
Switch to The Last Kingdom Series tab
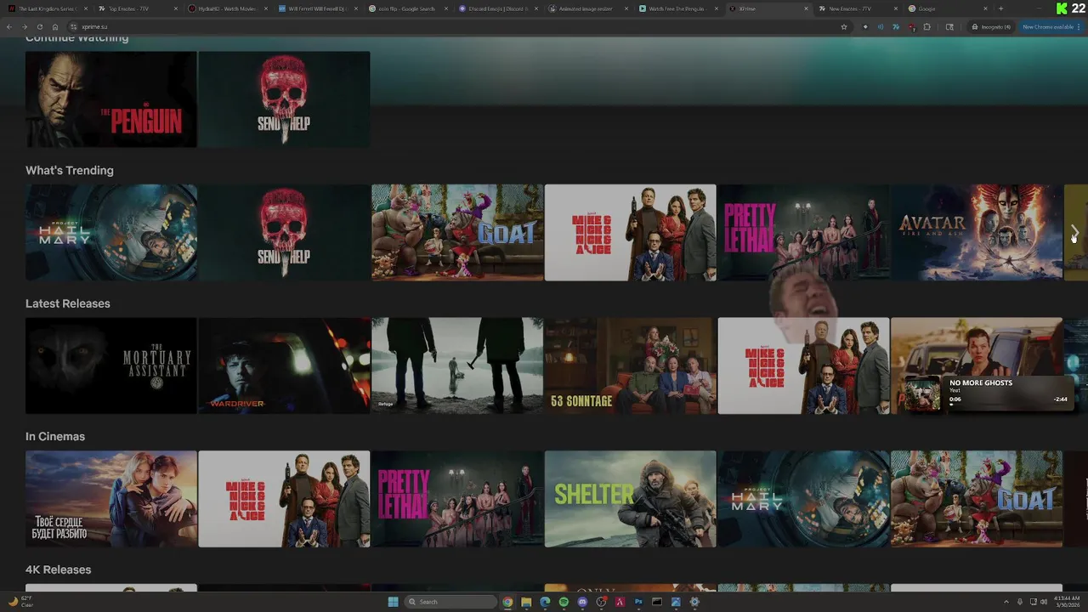click(x=47, y=8)
